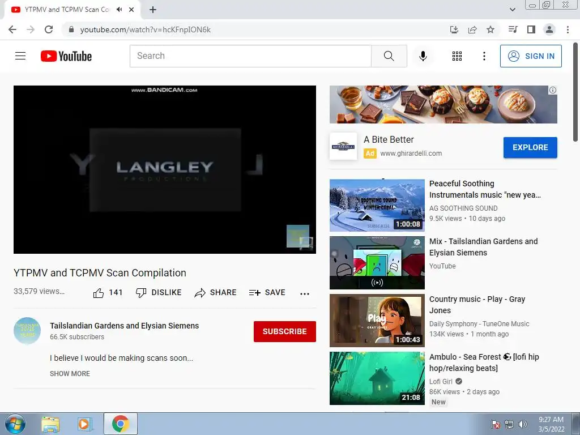The height and width of the screenshot is (435, 580).
Task: Open Ambulo Sea Forest video thumbnail
Action: click(377, 378)
